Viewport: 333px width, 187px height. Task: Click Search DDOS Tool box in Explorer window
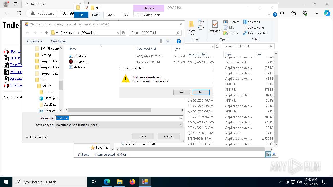click(248, 46)
